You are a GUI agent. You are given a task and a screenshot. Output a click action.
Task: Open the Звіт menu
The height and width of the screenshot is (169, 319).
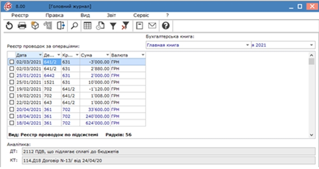pos(111,16)
